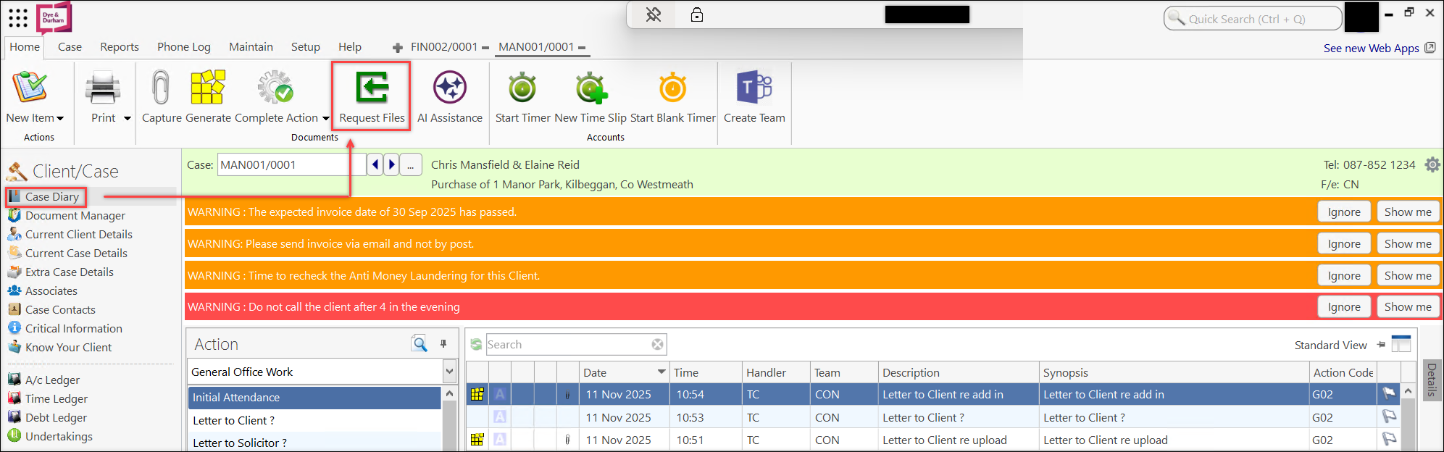
Task: Click the Request Files icon
Action: pos(372,88)
